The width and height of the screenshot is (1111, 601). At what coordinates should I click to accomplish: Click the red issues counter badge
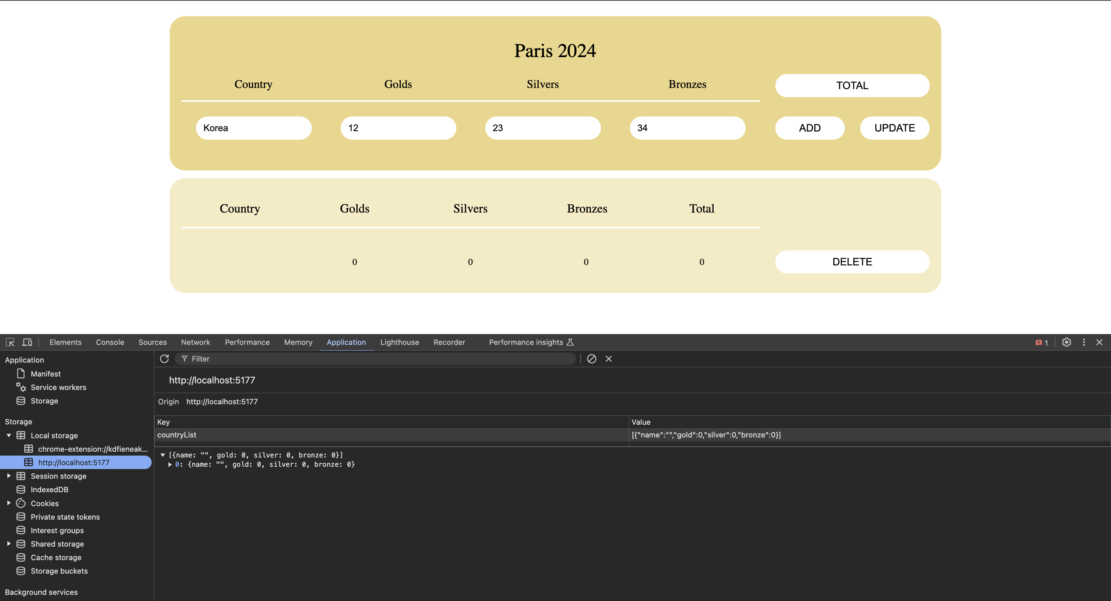click(x=1042, y=343)
